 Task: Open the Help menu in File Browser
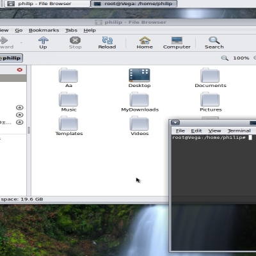click(90, 30)
